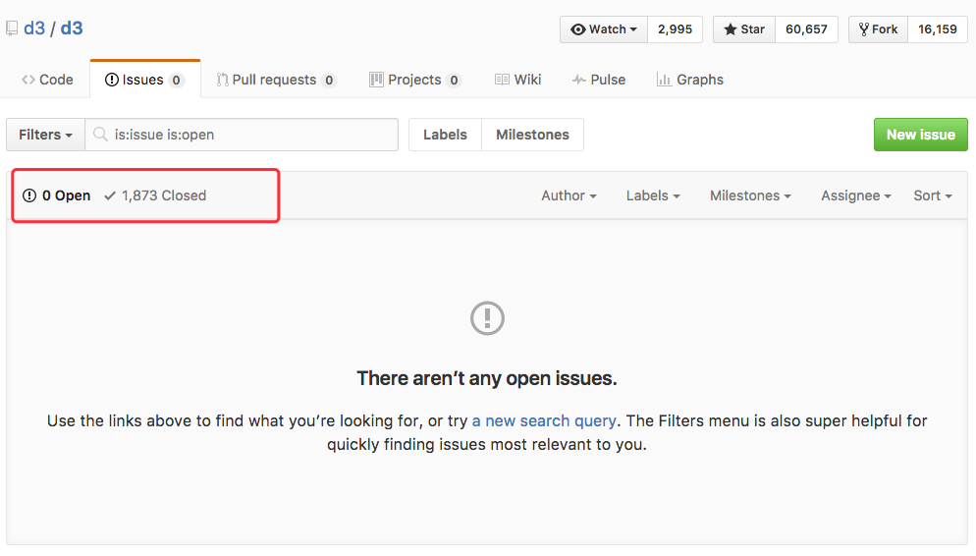Open the Milestones page button
Viewport: 976px width, 556px height.
[x=533, y=135]
